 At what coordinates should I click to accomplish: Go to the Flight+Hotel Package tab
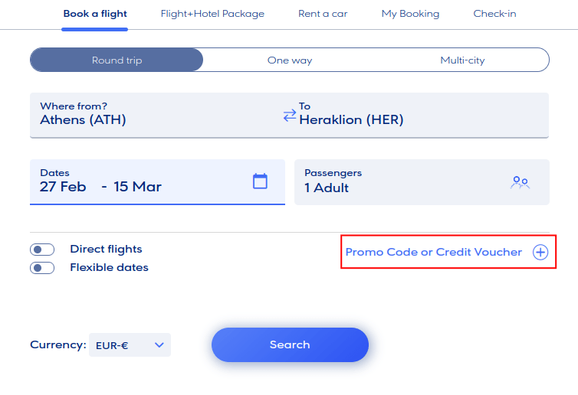[212, 14]
